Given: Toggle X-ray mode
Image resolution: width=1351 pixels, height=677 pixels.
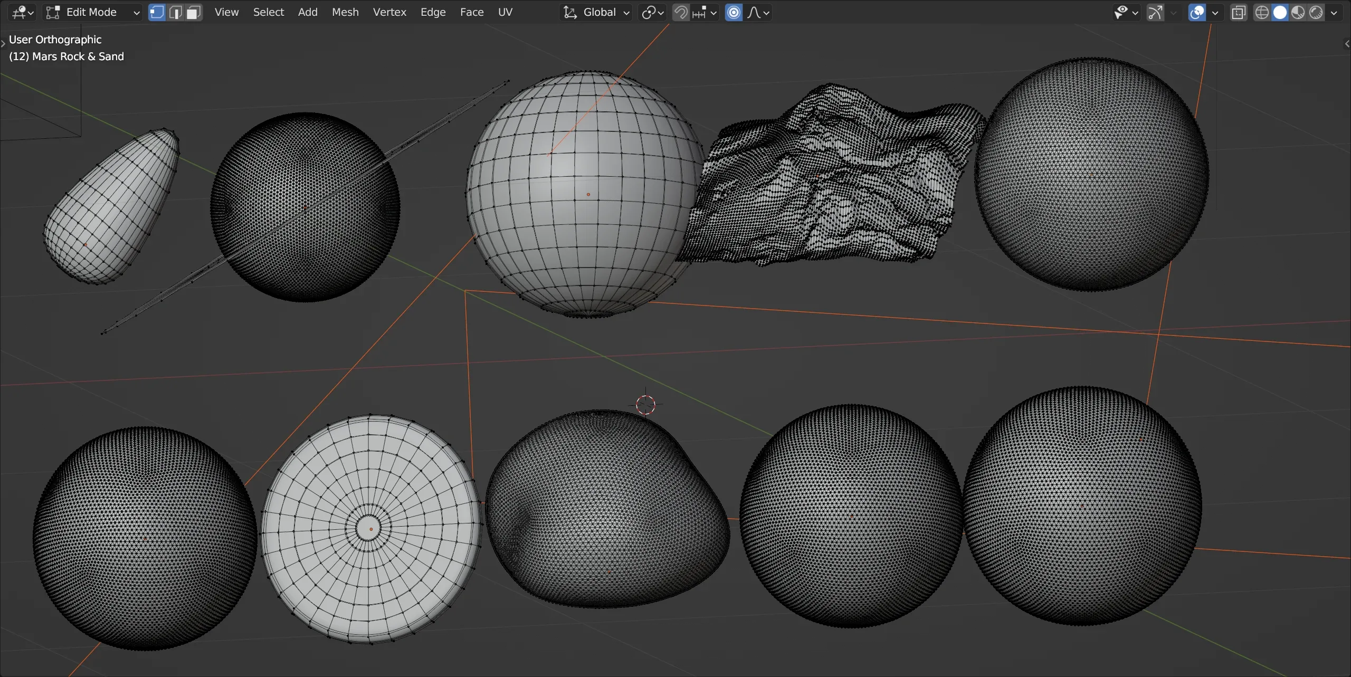Looking at the screenshot, I should 1238,12.
